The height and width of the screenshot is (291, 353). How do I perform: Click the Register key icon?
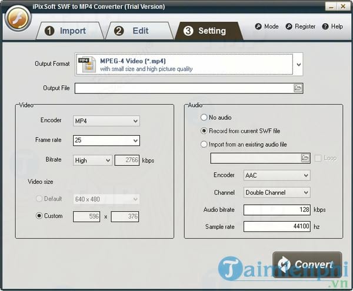(x=289, y=26)
